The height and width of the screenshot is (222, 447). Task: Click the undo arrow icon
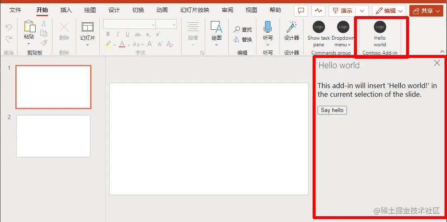[9, 27]
